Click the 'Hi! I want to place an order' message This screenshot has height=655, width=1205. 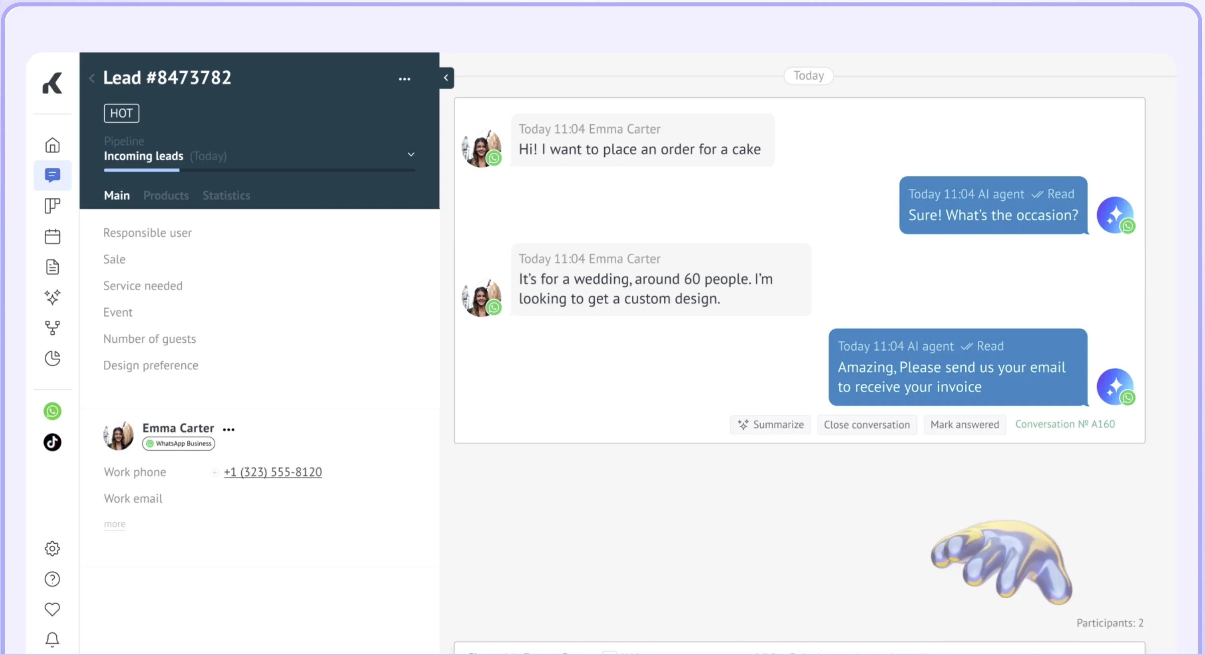(643, 140)
